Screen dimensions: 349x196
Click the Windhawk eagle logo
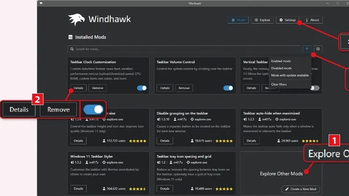tap(75, 20)
